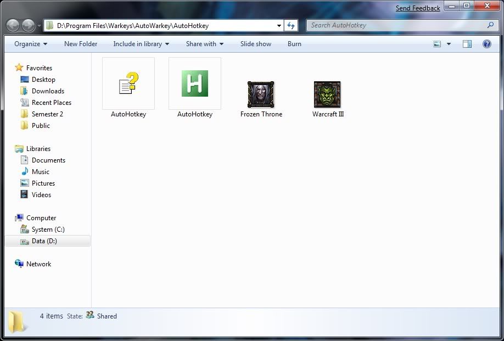Start Slide show from the toolbar
Image resolution: width=504 pixels, height=341 pixels.
(x=256, y=44)
